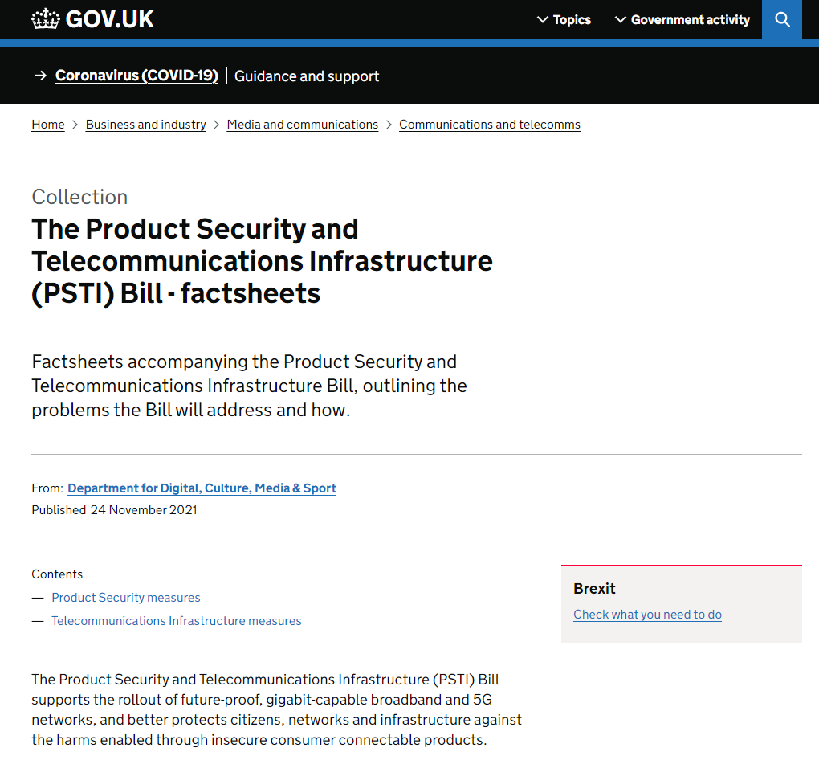
Task: Navigate to Home breadcrumb
Action: (47, 125)
